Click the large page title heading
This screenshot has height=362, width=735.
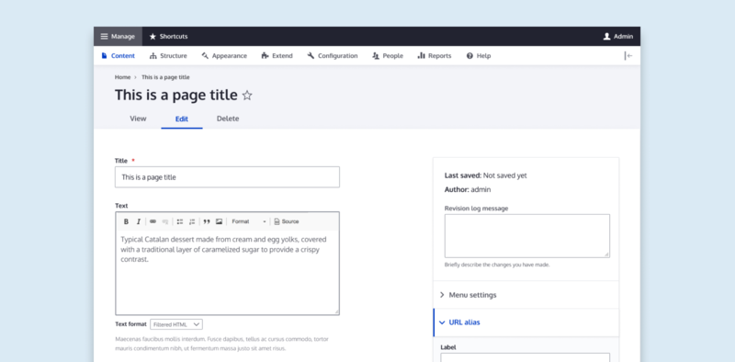[x=176, y=96]
